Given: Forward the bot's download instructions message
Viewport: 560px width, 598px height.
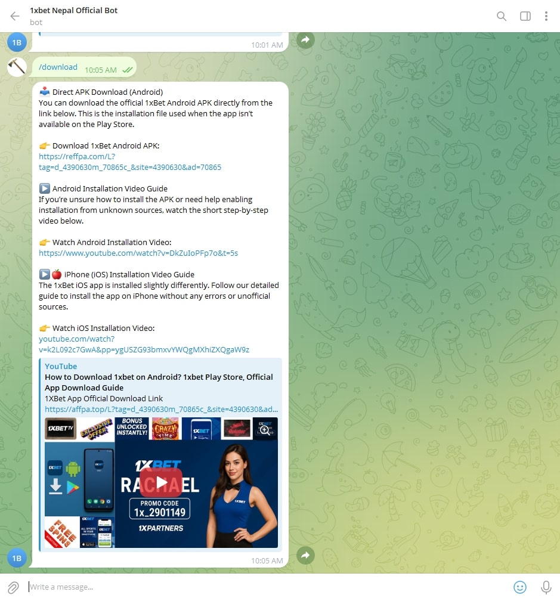Looking at the screenshot, I should (305, 555).
